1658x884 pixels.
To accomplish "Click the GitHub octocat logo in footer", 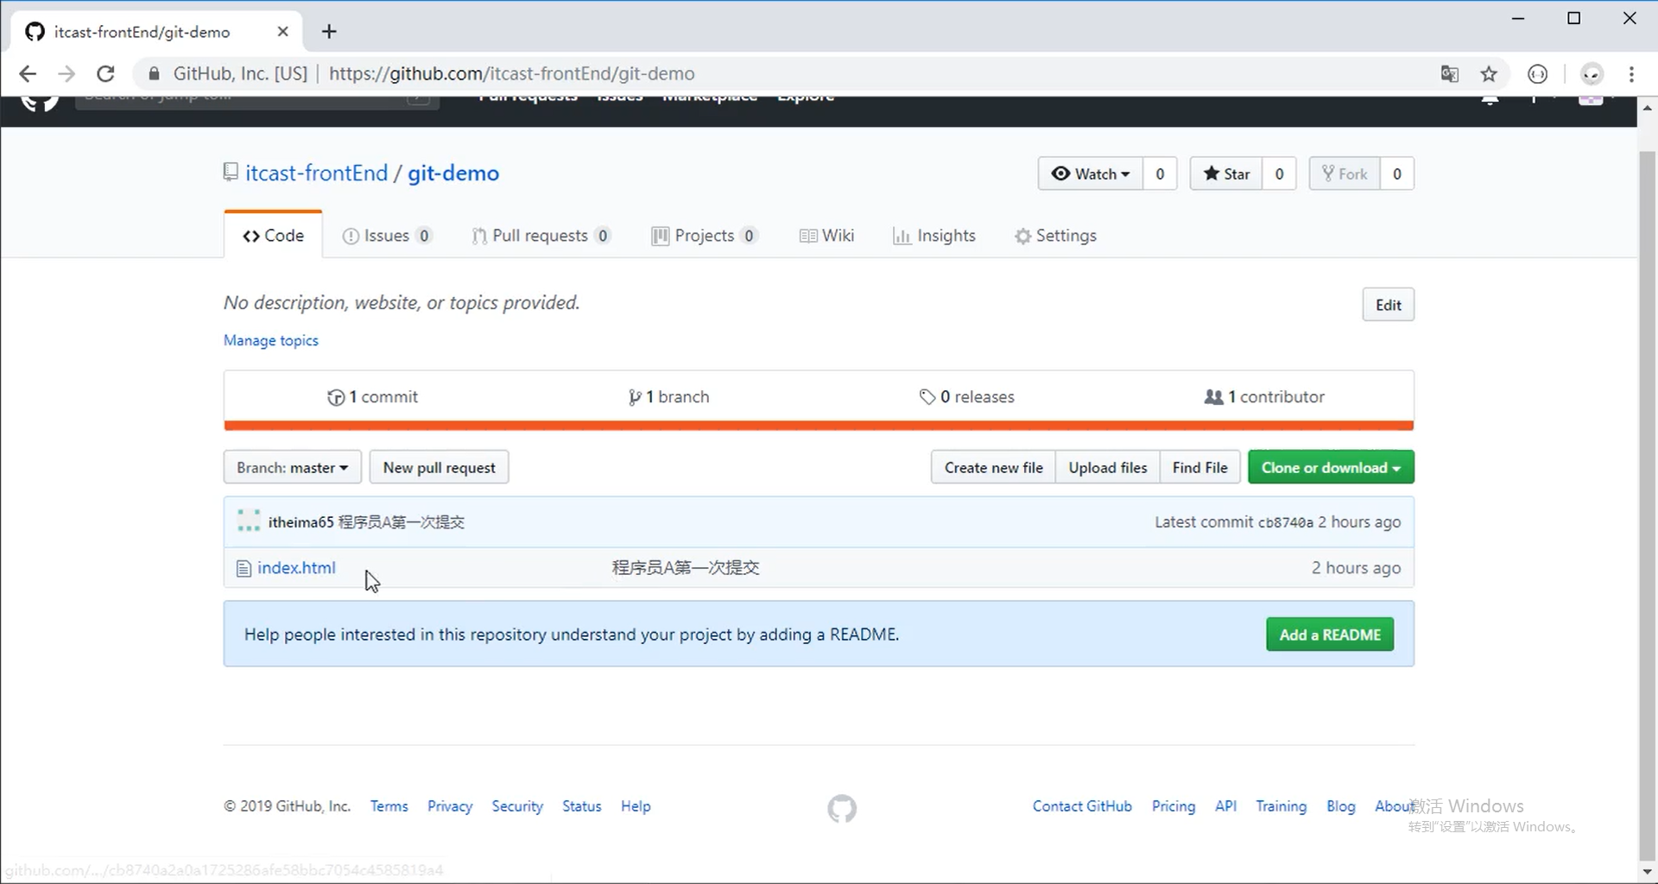I will point(842,808).
